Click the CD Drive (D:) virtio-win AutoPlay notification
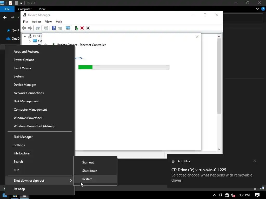This screenshot has width=266, height=199. 216,171
